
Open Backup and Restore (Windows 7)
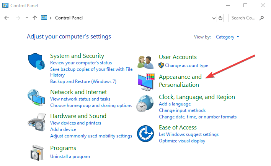[x=83, y=81]
